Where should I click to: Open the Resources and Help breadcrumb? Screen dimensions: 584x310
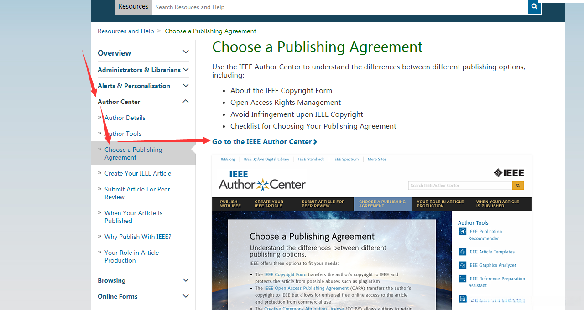(x=126, y=31)
